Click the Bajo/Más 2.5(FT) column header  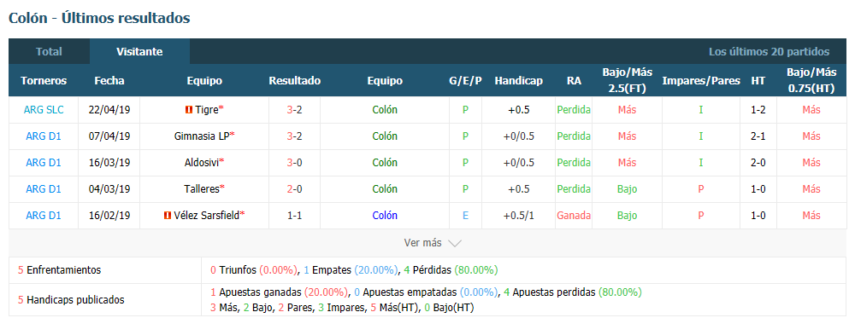[x=627, y=80]
